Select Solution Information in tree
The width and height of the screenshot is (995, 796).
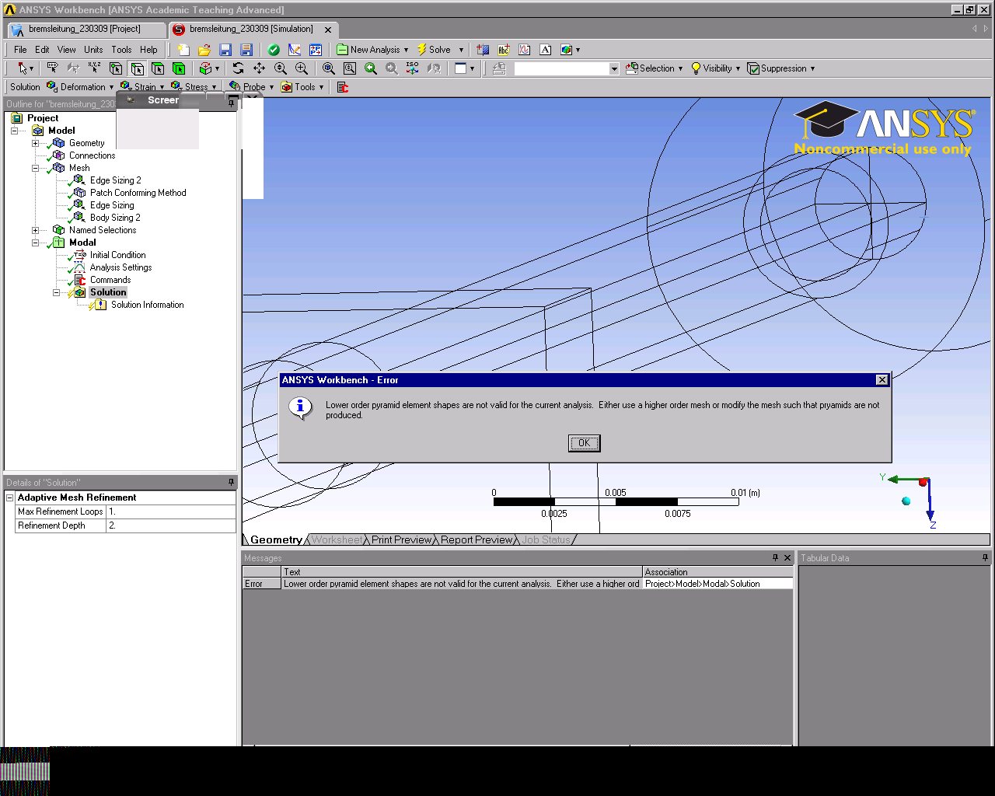click(147, 305)
